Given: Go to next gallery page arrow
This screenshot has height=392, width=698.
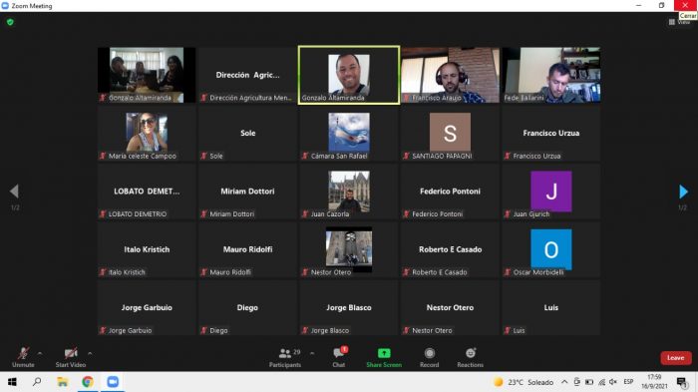Looking at the screenshot, I should pyautogui.click(x=683, y=192).
